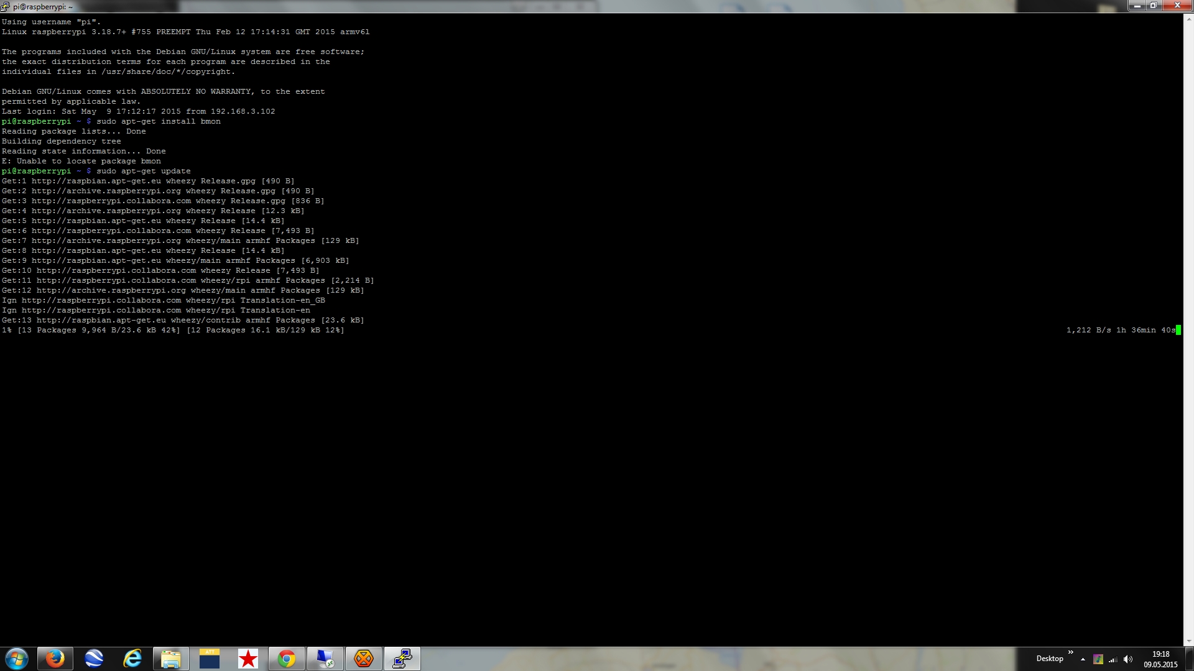Click 'E: Unable to locate package bmon' line
The width and height of the screenshot is (1194, 671).
coord(81,161)
